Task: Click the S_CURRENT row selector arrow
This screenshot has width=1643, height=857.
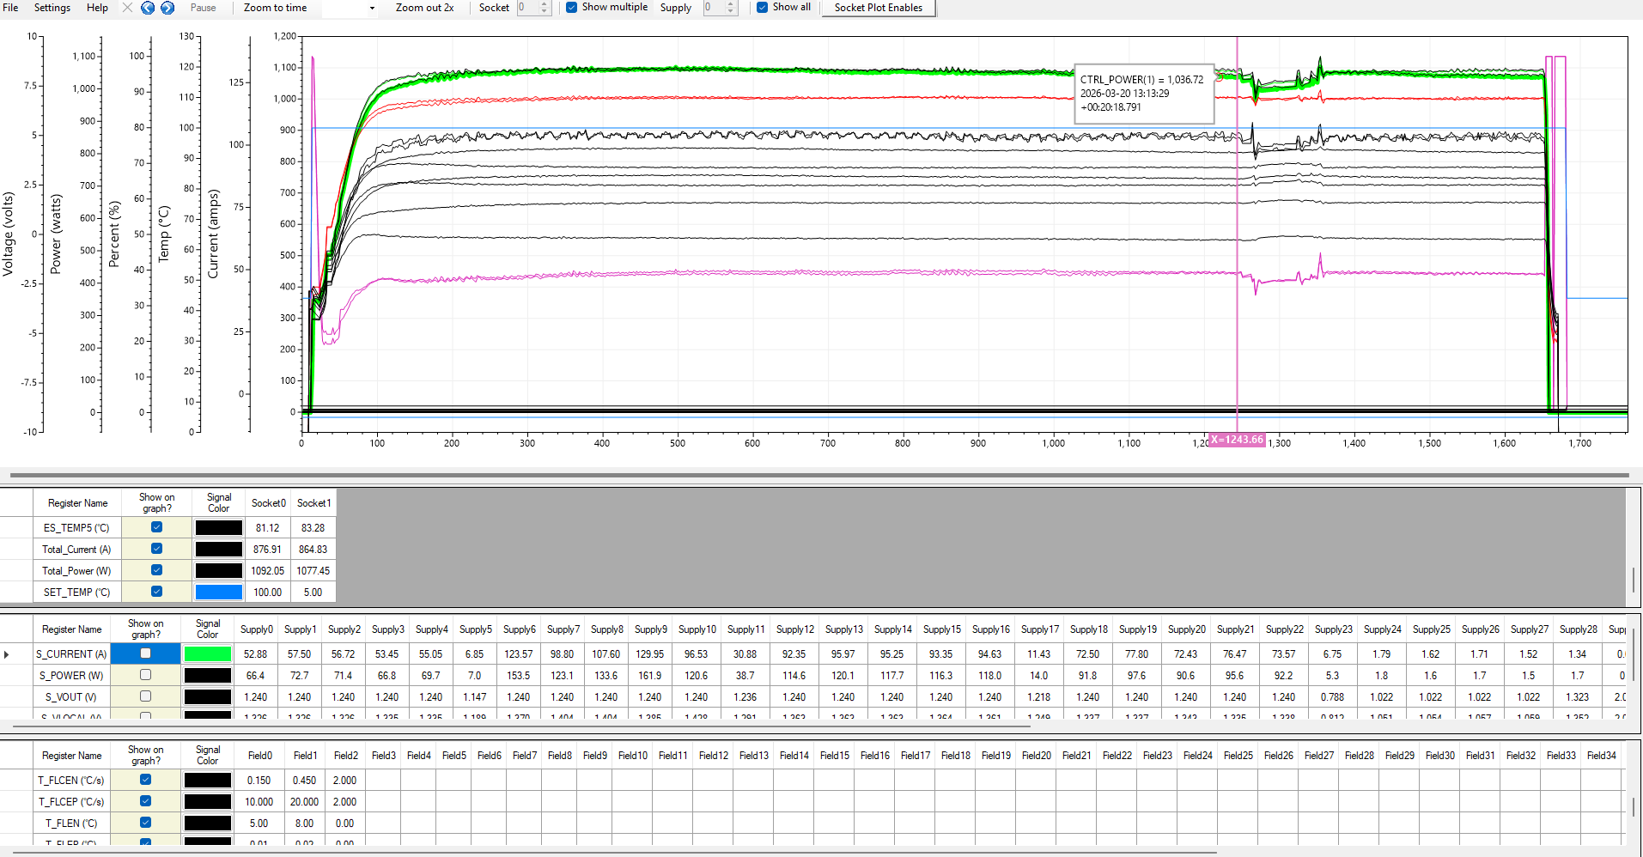Action: [7, 654]
